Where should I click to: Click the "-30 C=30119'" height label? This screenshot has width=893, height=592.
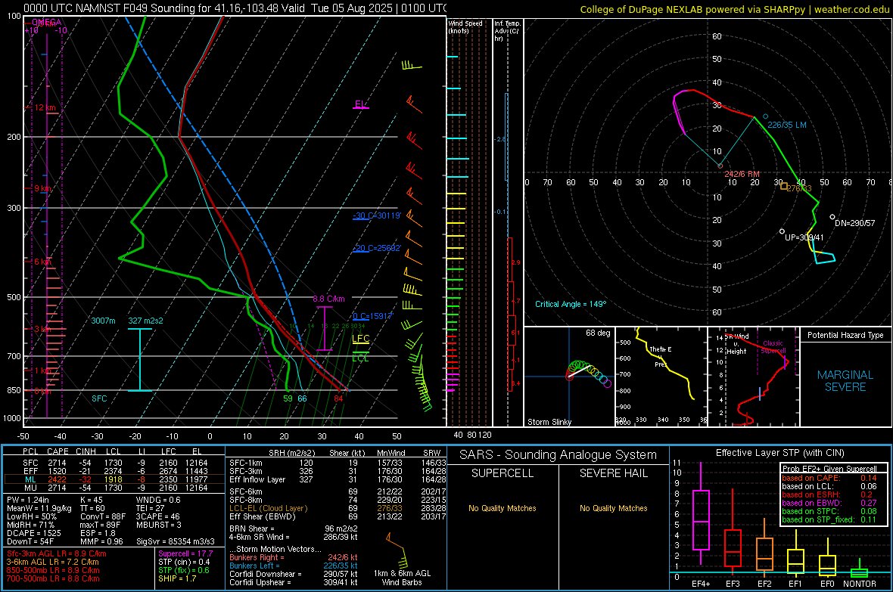tap(377, 215)
